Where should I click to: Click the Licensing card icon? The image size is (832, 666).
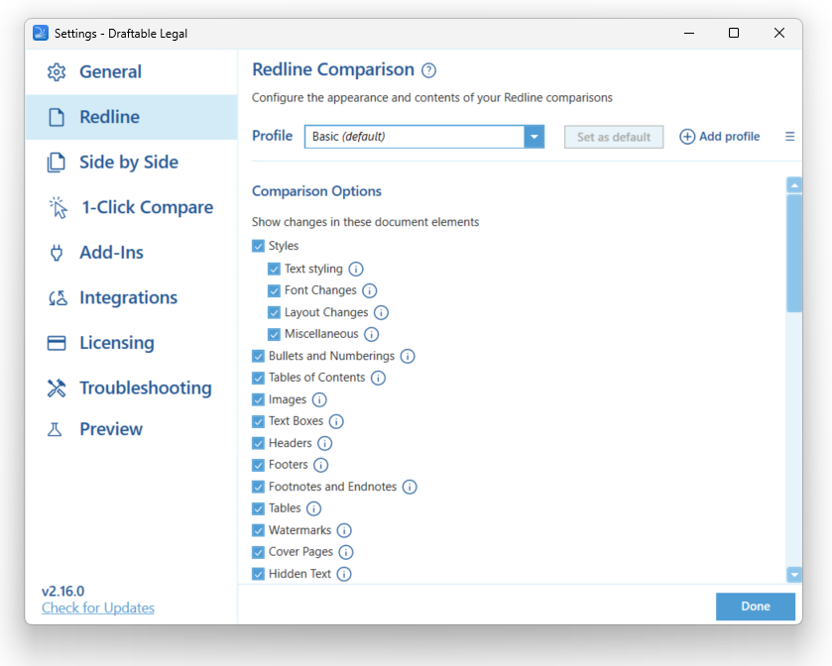point(57,343)
